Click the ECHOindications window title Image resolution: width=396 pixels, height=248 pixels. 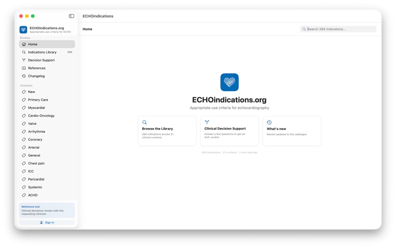(98, 16)
